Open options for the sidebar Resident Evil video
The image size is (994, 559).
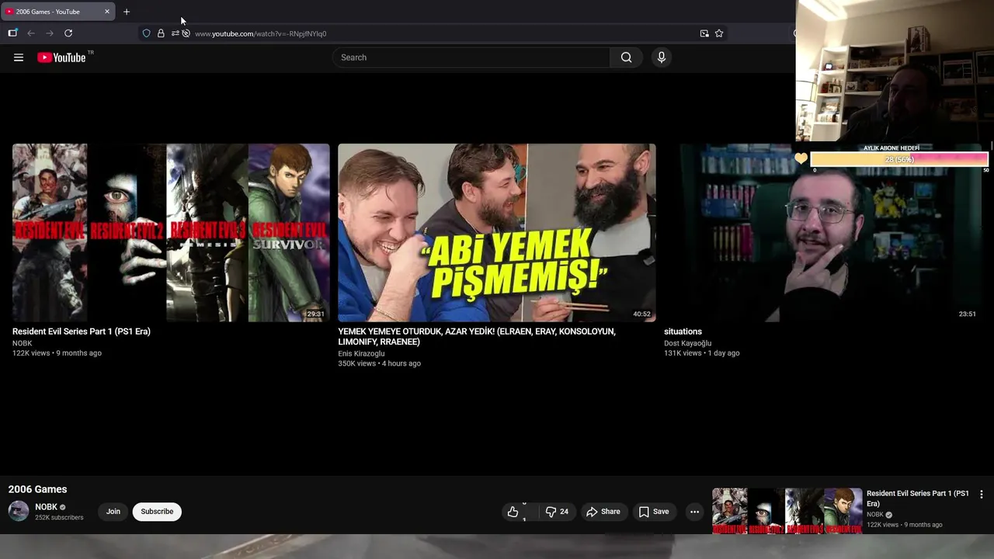click(981, 495)
